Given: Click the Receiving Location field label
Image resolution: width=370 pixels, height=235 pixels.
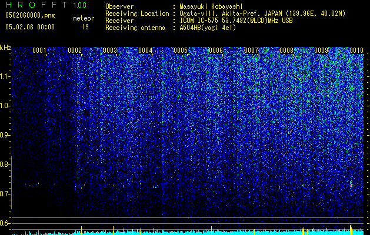Looking at the screenshot, I should pyautogui.click(x=137, y=14).
